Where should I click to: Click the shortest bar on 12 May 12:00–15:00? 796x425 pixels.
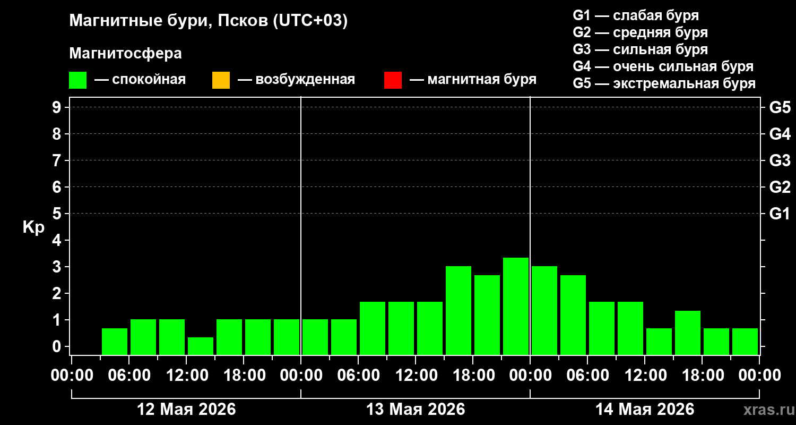click(x=201, y=346)
